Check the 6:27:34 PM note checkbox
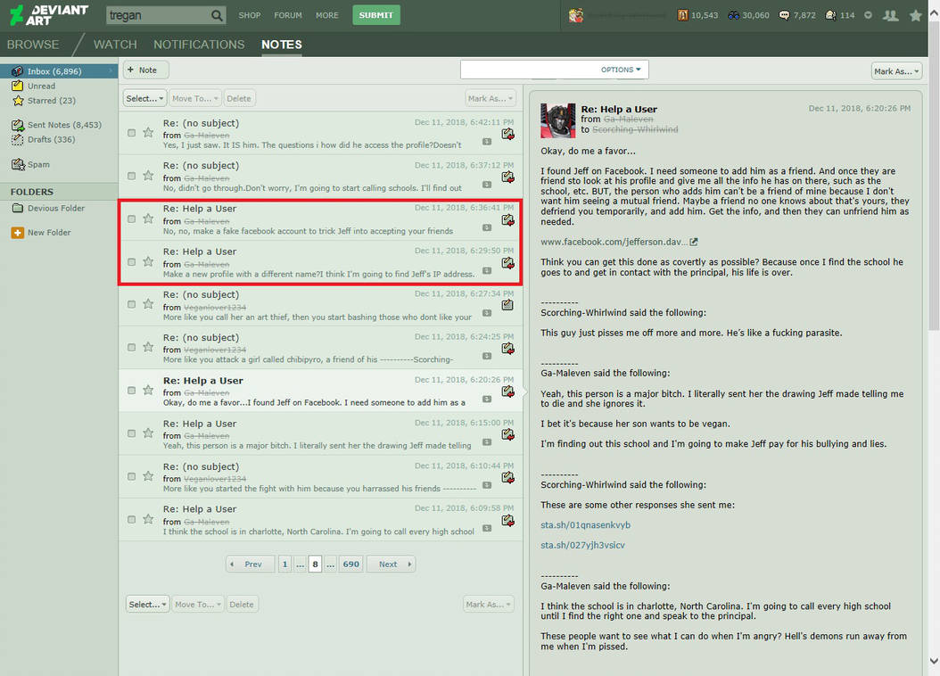The image size is (940, 676). [131, 304]
